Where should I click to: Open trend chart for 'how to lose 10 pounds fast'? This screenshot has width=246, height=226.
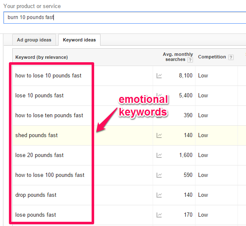point(159,76)
